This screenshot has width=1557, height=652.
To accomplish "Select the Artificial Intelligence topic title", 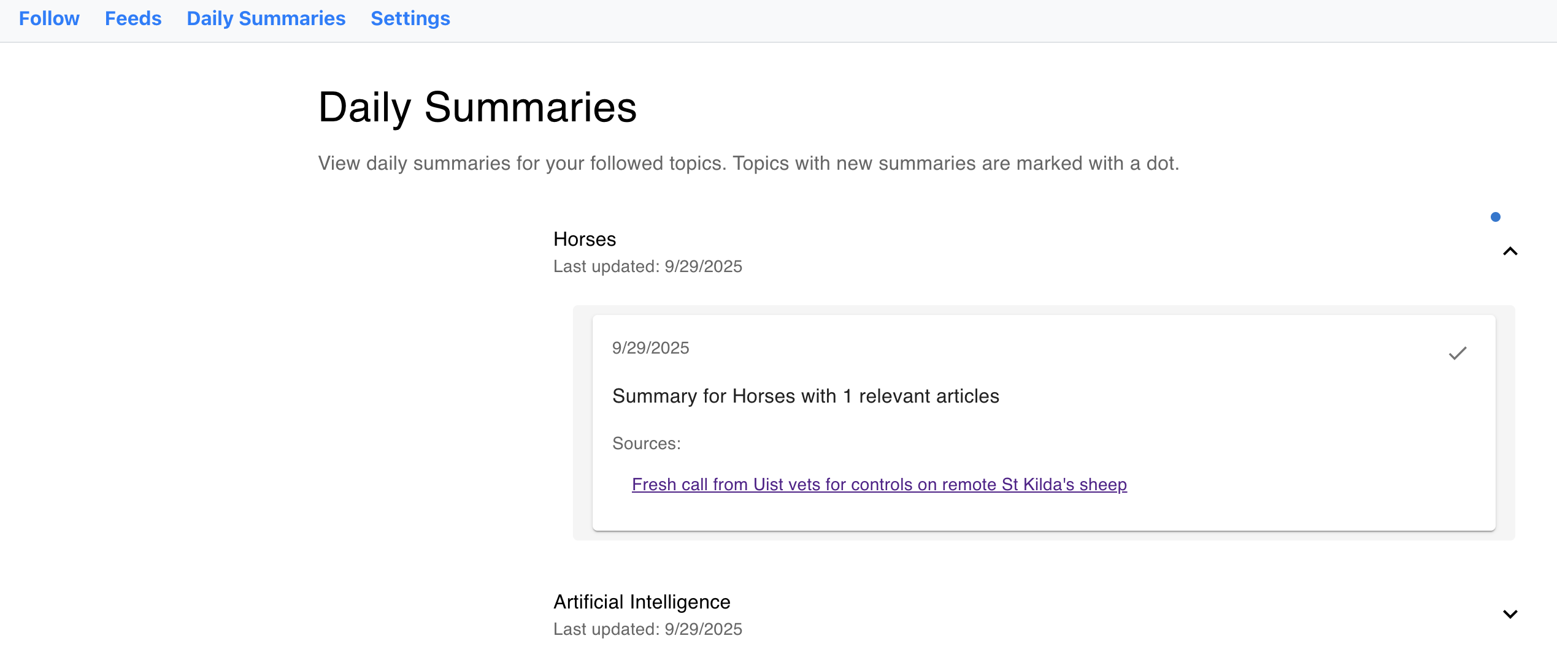I will coord(642,602).
